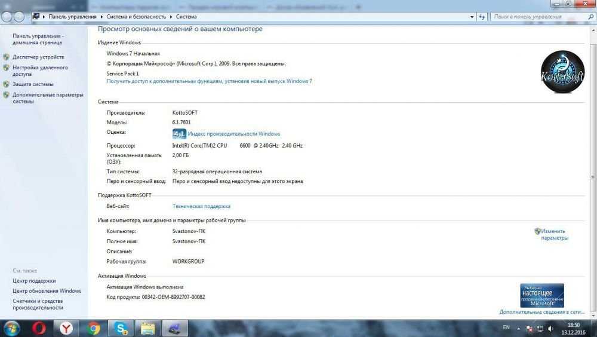Viewport: 597px width, 337px height.
Task: Click shield icon beside Защита системы
Action: click(x=6, y=84)
